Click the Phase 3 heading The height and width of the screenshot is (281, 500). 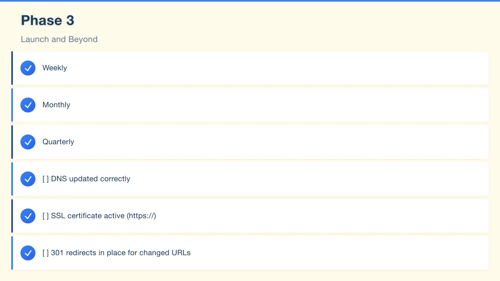coord(47,20)
